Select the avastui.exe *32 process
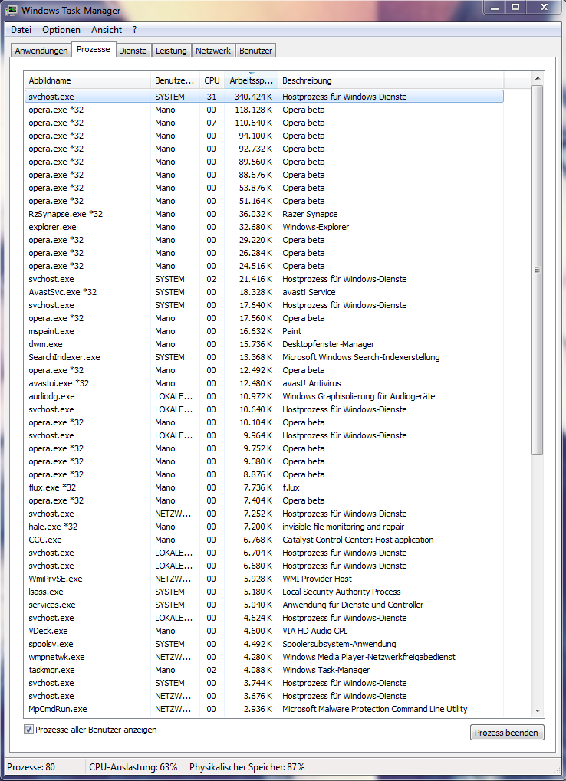 point(264,383)
